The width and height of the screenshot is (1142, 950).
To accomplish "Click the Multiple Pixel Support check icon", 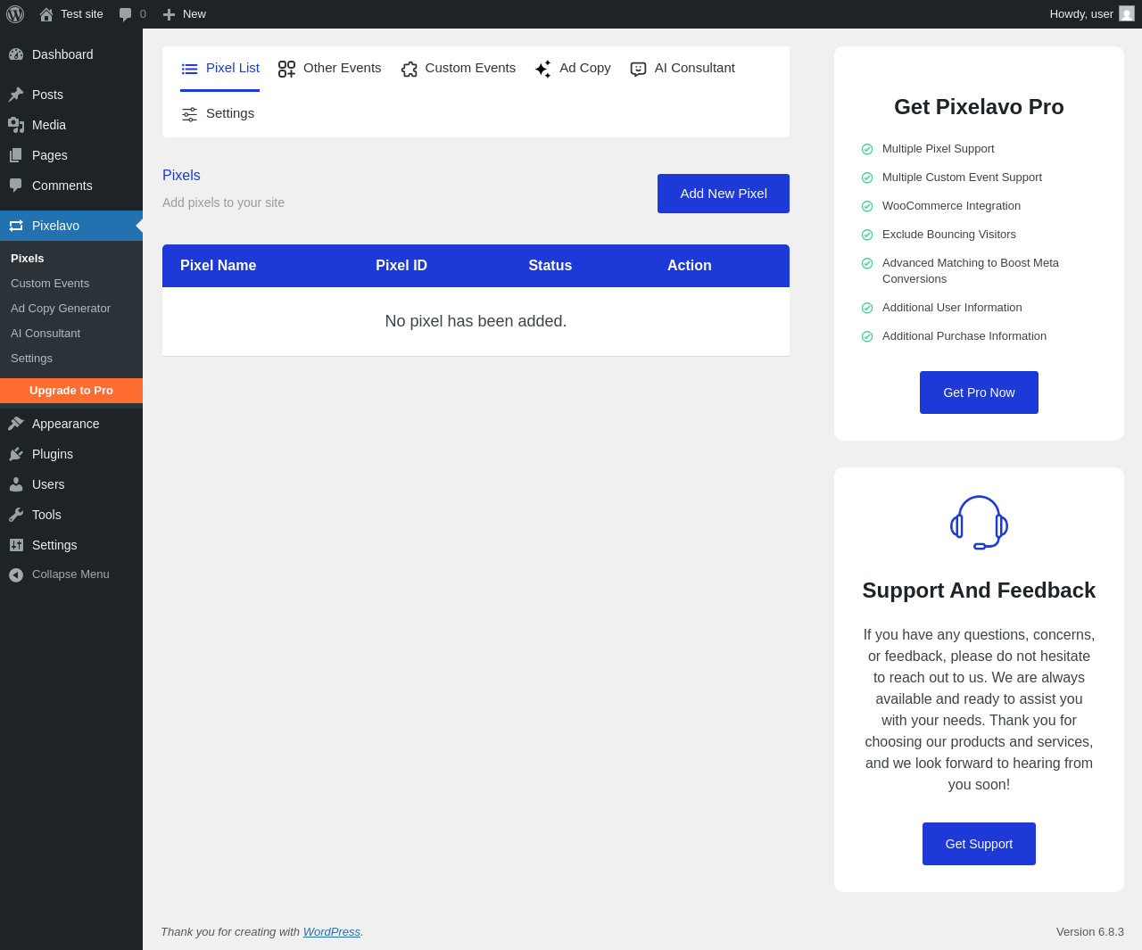I will 867,149.
